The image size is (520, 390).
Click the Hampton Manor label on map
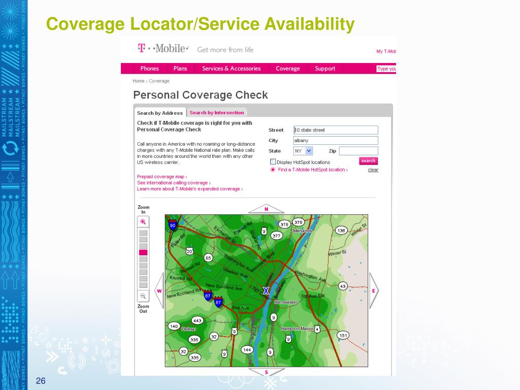tap(297, 329)
